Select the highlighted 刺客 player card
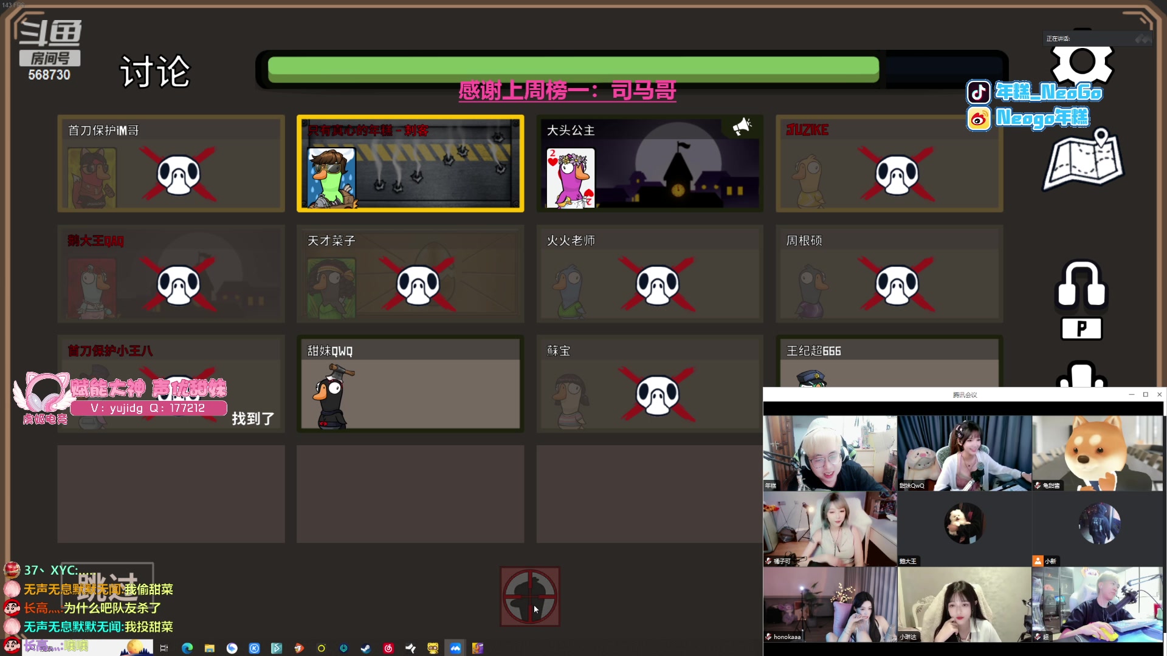 pos(410,163)
